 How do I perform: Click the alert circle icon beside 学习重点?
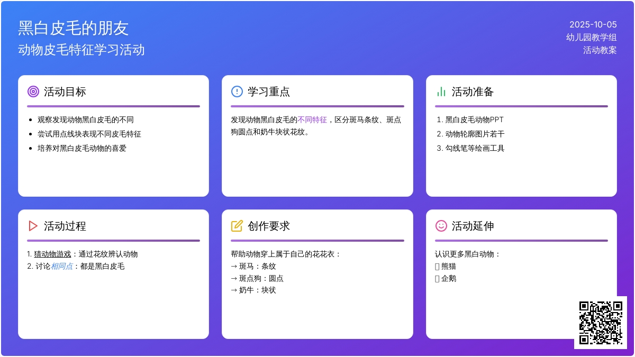point(237,91)
